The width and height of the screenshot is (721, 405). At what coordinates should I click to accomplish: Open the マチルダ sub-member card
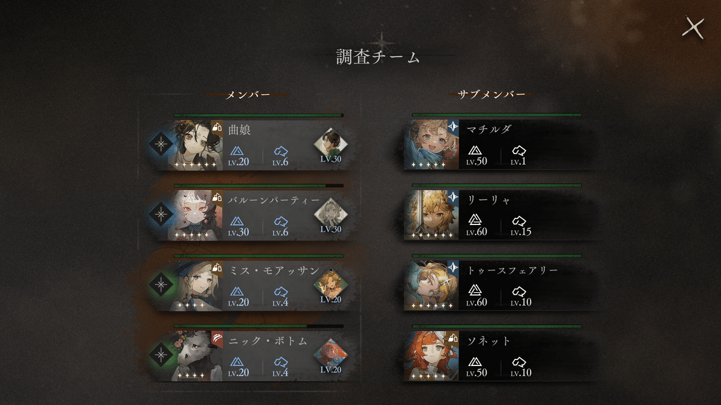493,145
